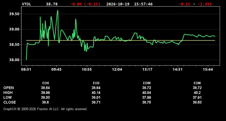This screenshot has width=226, height=121.
Task: Click the OPEN row label
Action: click(x=9, y=88)
